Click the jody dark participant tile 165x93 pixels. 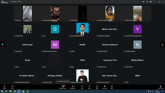(55, 60)
